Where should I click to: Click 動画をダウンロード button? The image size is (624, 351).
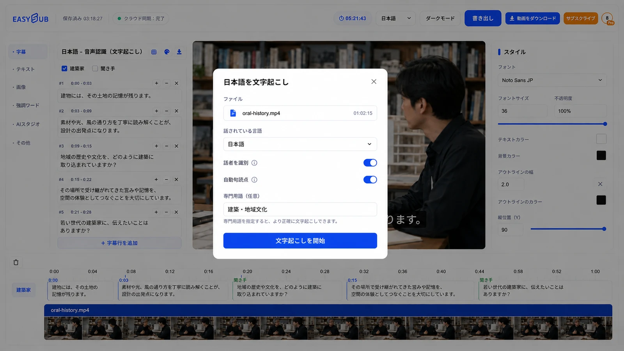pyautogui.click(x=533, y=18)
